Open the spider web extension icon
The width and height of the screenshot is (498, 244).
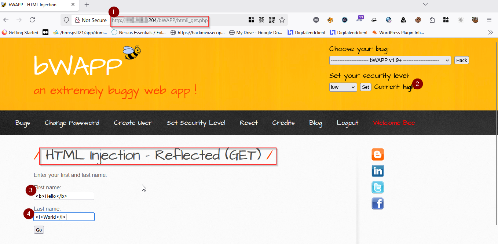click(x=461, y=20)
